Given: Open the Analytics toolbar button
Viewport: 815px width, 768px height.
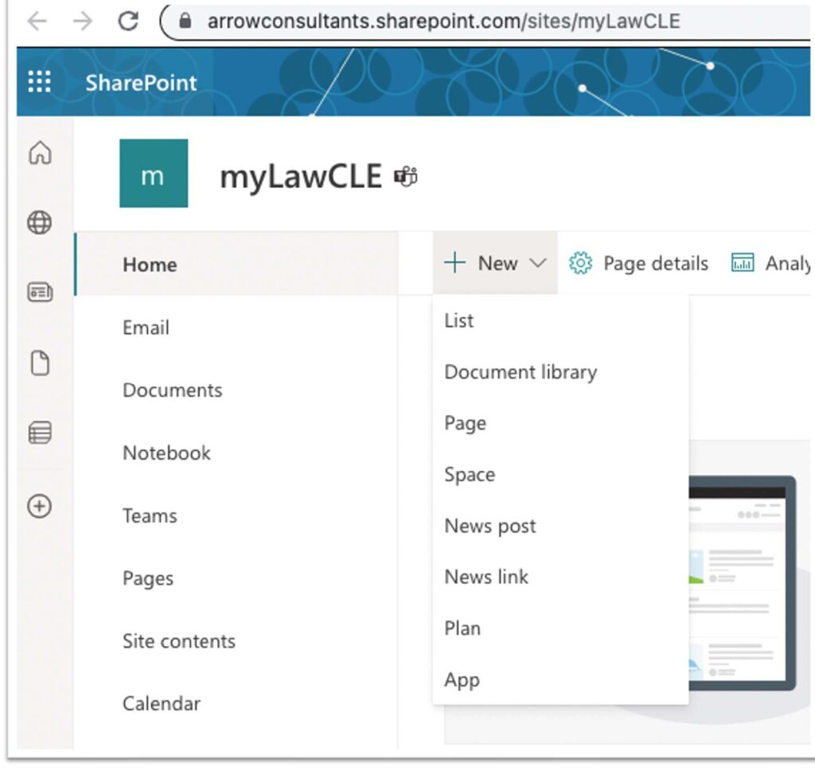Looking at the screenshot, I should [770, 264].
